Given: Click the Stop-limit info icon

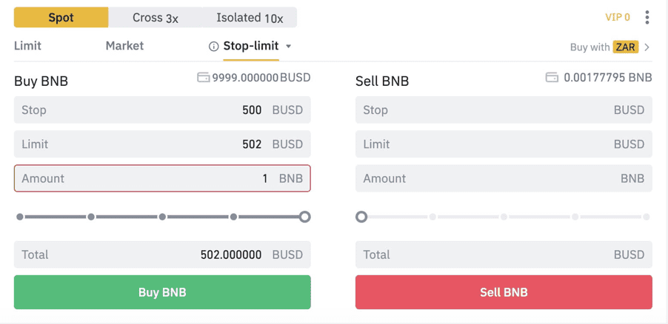Looking at the screenshot, I should [x=213, y=47].
